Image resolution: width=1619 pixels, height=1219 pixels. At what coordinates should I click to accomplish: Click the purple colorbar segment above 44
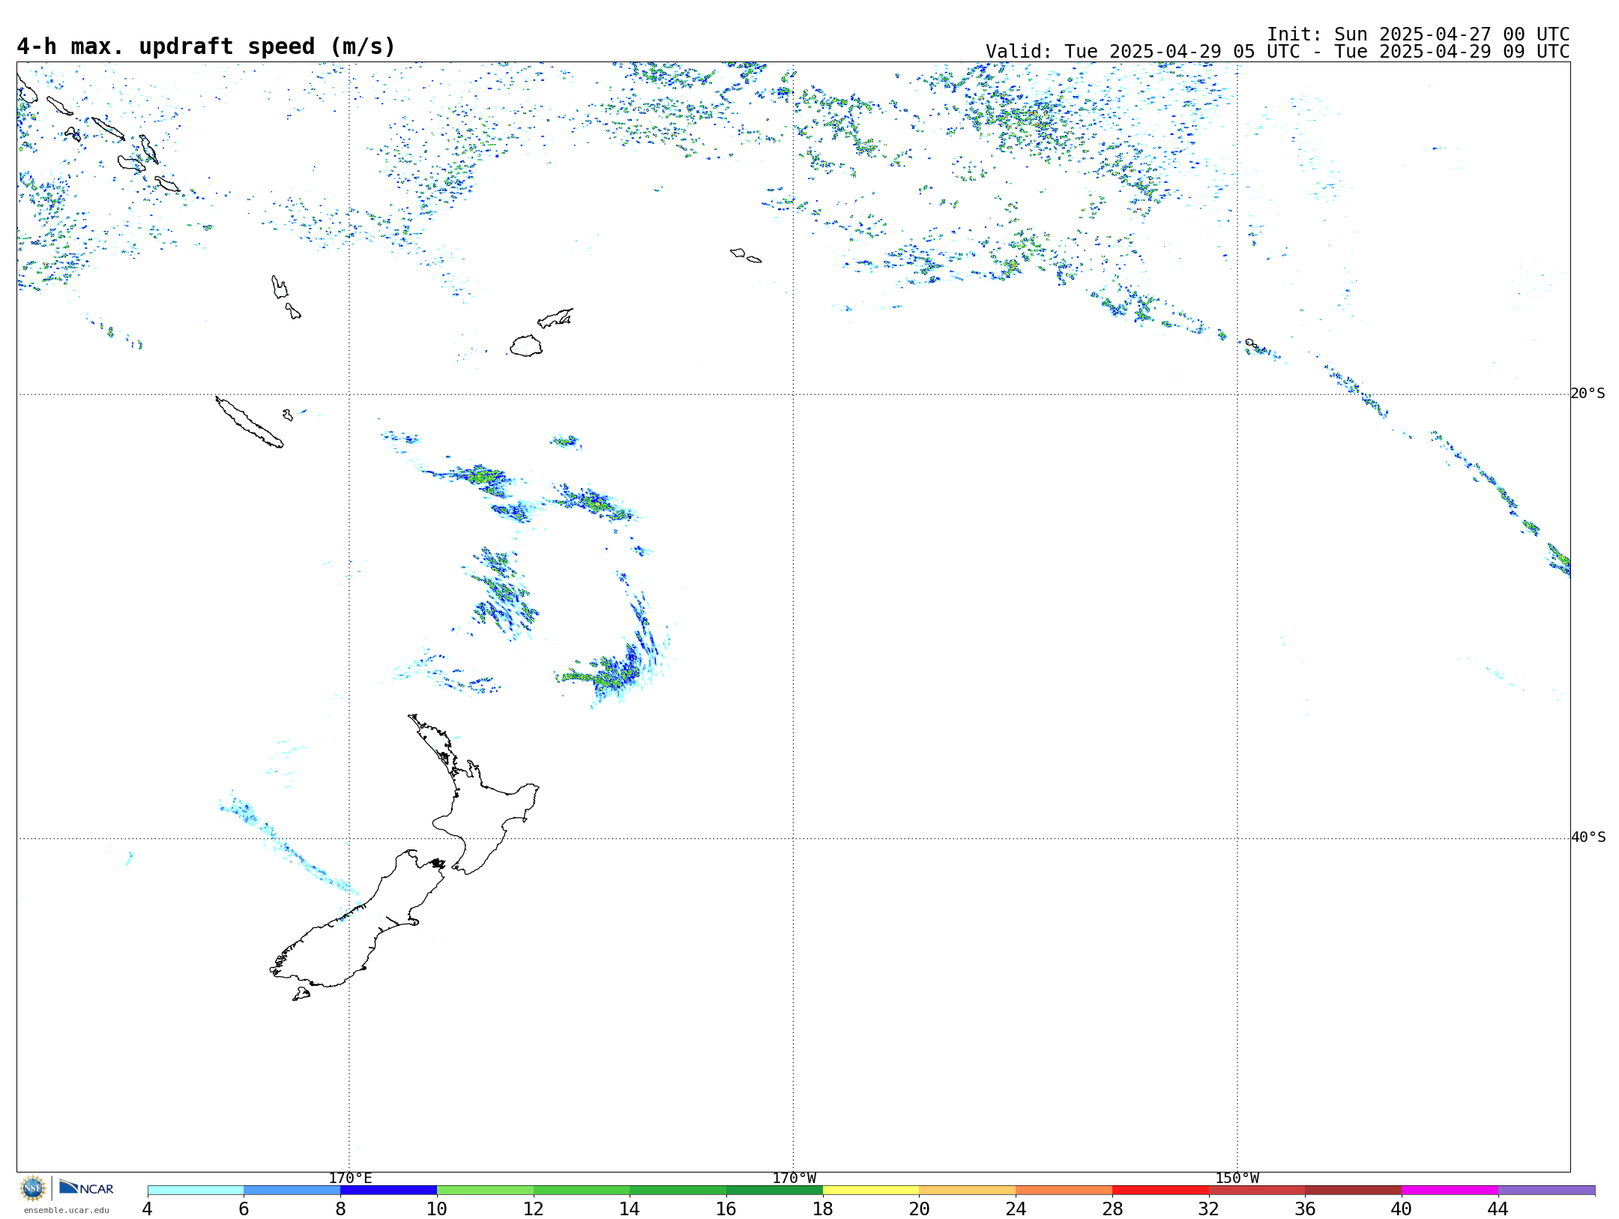(1546, 1191)
